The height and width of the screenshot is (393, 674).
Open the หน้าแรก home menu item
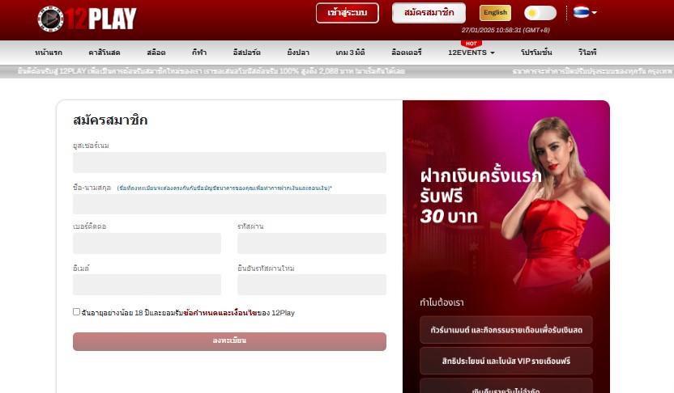49,52
